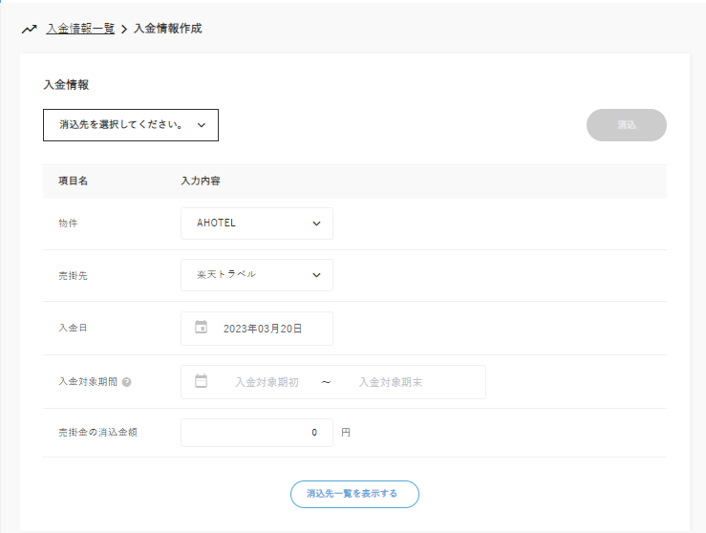The image size is (706, 533).
Task: Open the 売掛先 dropdown showing 楽天トラベル
Action: [x=256, y=275]
